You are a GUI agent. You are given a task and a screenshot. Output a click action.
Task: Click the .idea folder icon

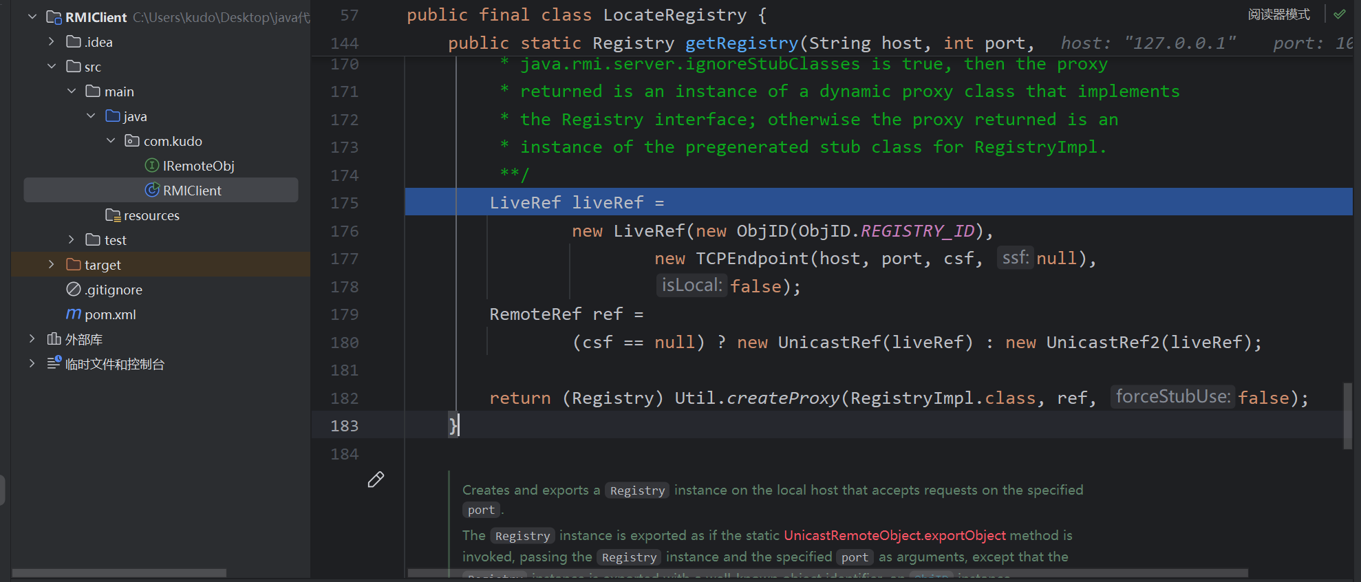74,42
